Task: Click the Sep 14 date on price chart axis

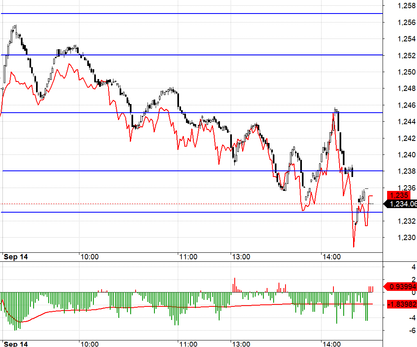Action: click(16, 257)
